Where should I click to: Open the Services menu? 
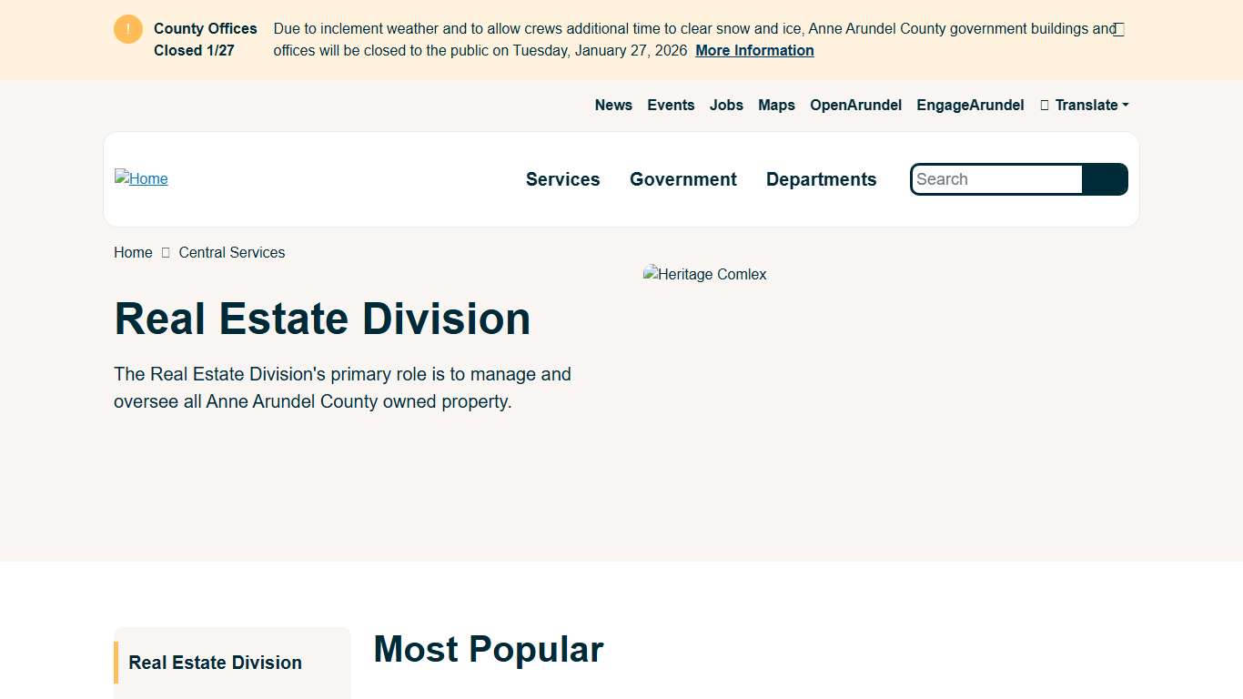(562, 179)
